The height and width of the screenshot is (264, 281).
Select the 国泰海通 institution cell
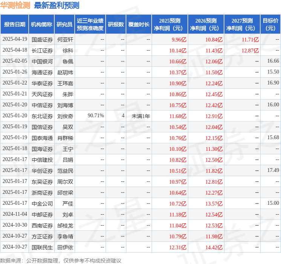(42, 138)
